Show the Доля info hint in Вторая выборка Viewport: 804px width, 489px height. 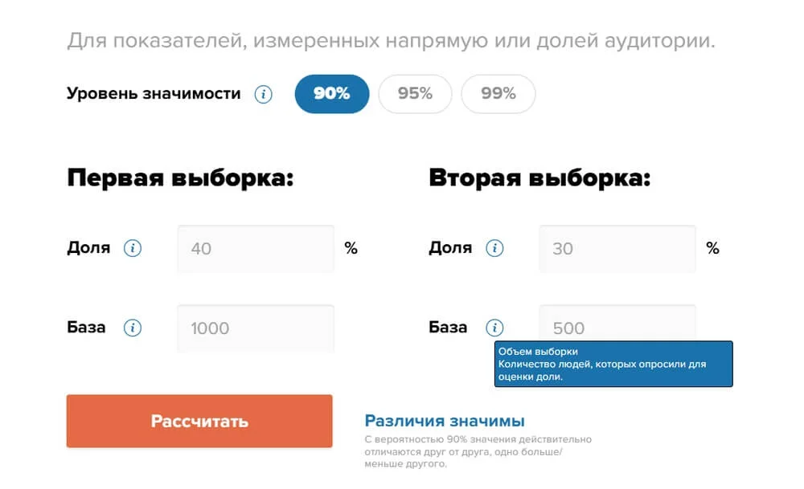click(x=495, y=248)
